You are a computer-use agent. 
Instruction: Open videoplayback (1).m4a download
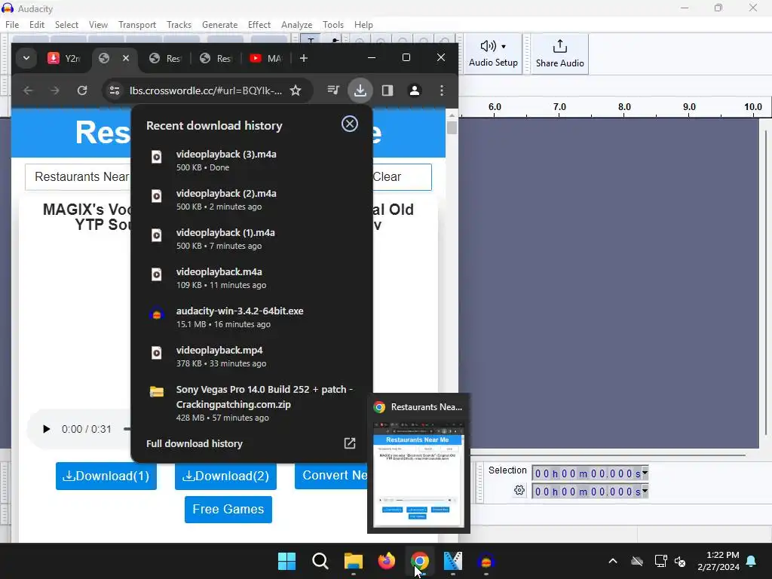[251, 239]
